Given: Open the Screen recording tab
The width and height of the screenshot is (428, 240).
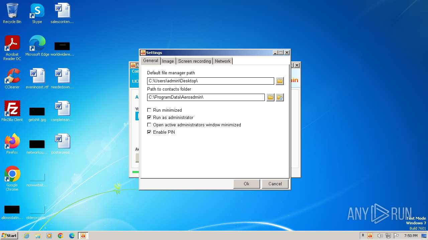Looking at the screenshot, I should click(x=195, y=61).
